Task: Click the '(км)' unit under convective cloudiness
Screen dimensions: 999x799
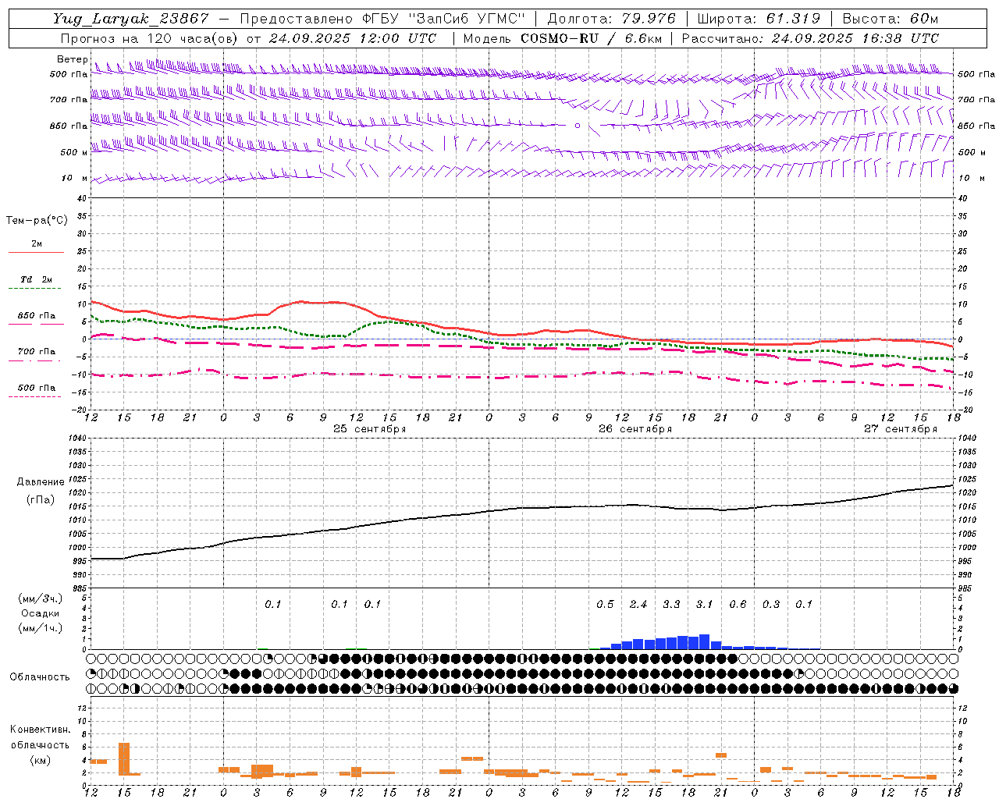Action: pyautogui.click(x=40, y=759)
